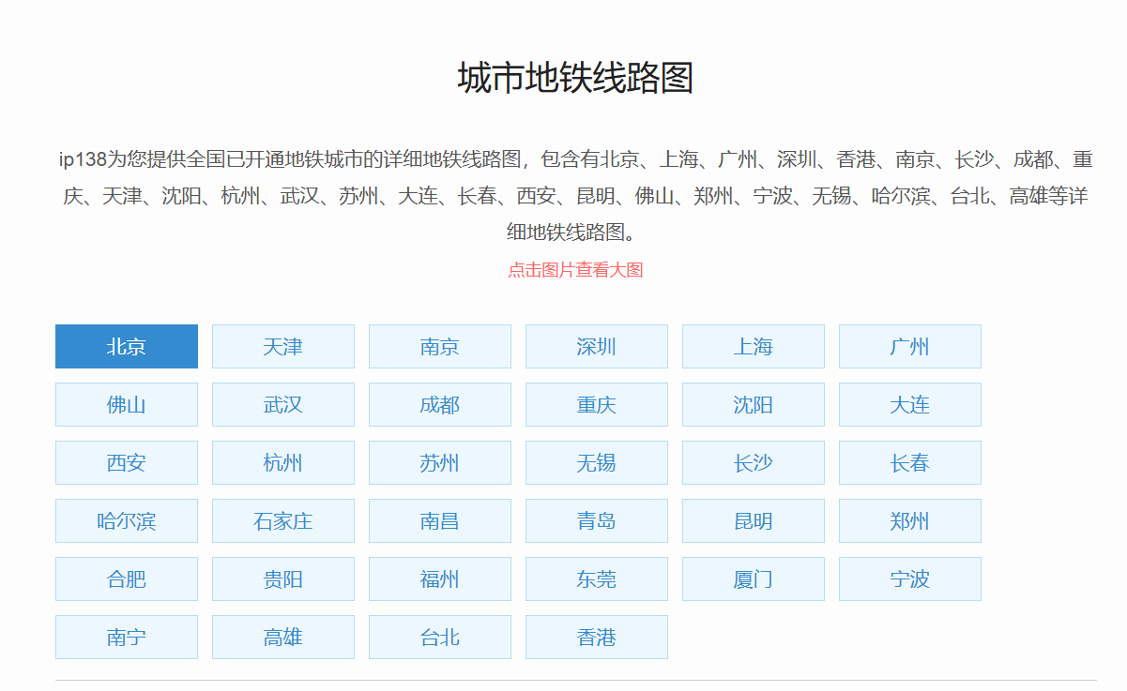Screen dimensions: 1127x691
Task: Select 厦门 from the city buttons
Action: (754, 579)
